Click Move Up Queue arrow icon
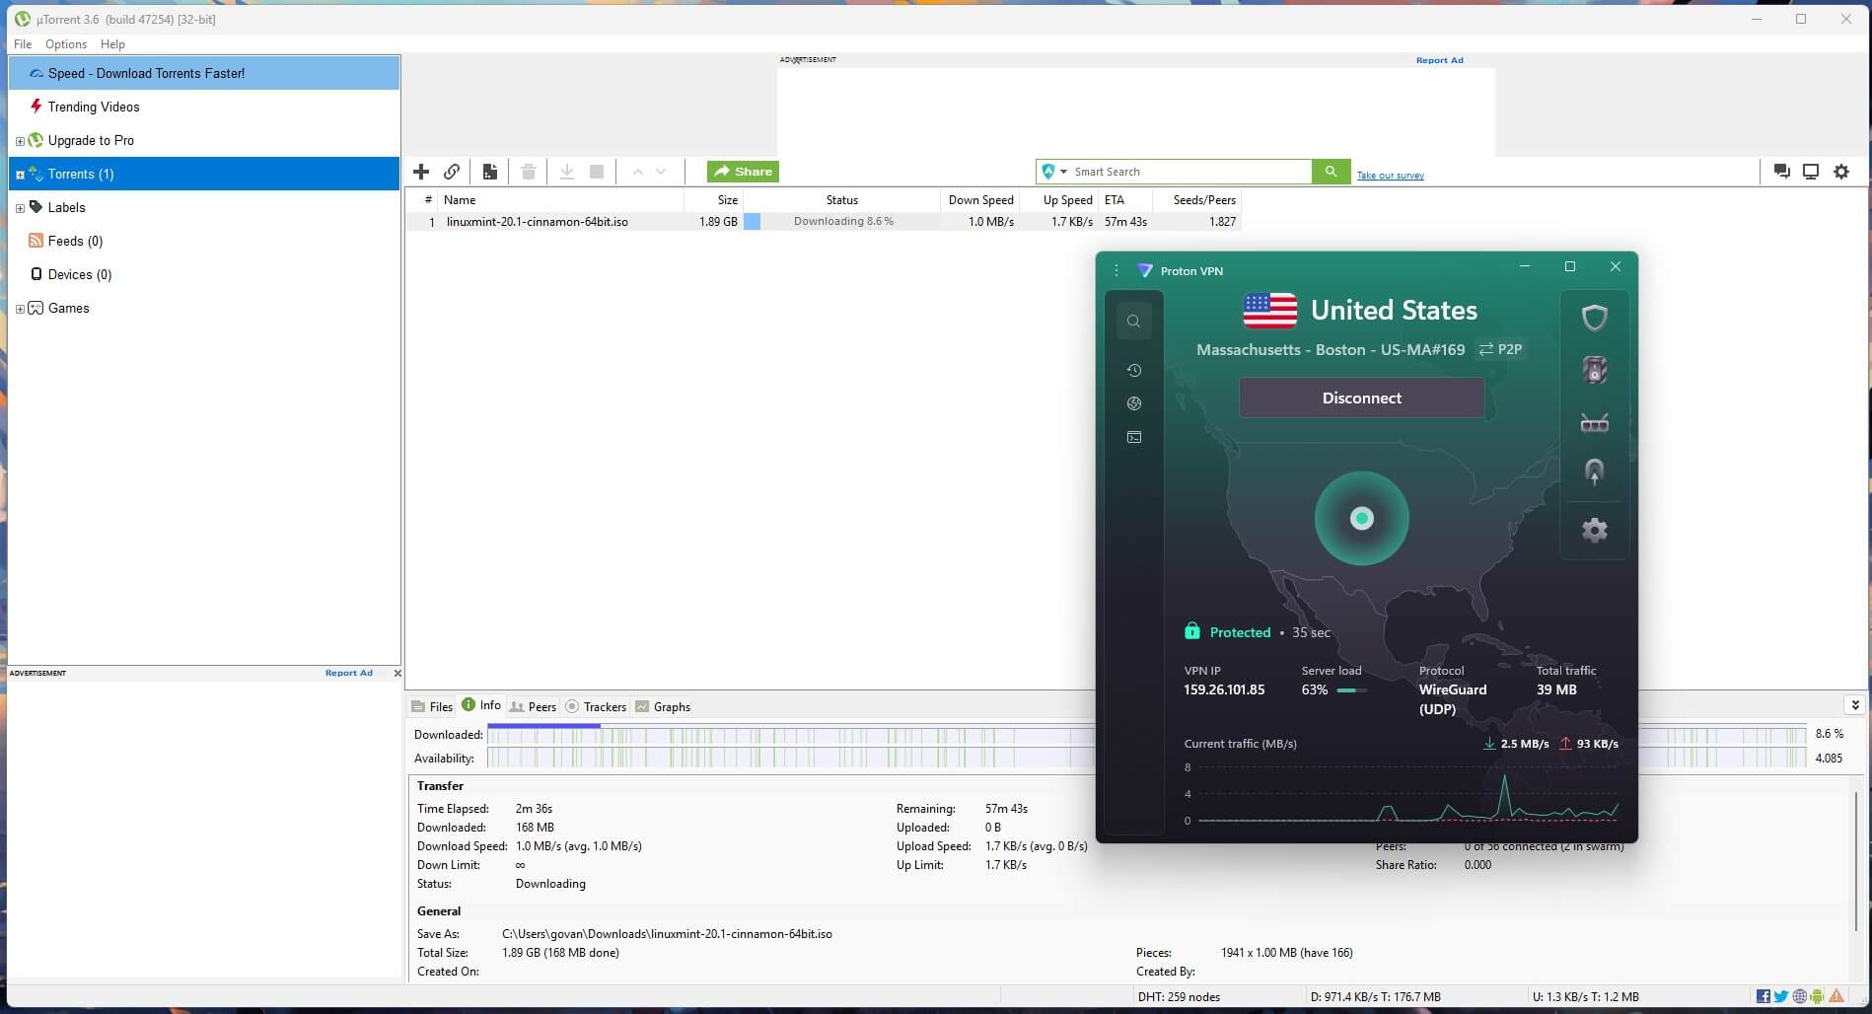 pyautogui.click(x=638, y=172)
